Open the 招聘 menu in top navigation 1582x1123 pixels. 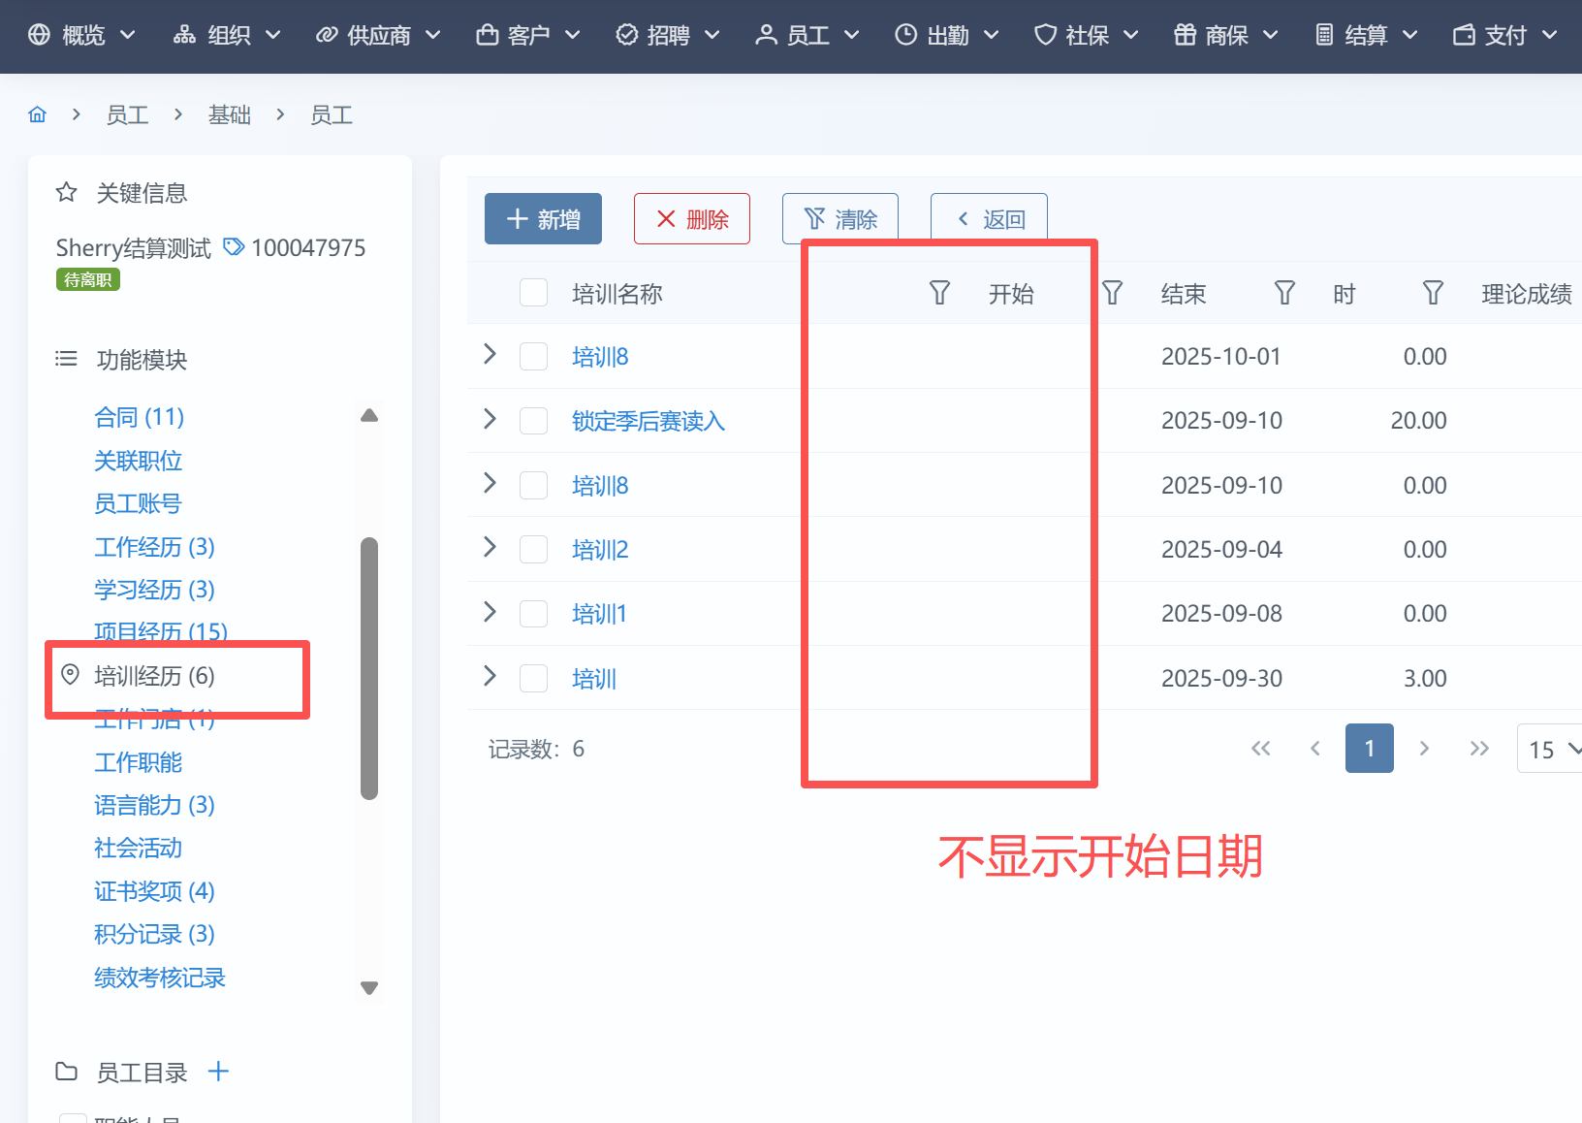pos(668,36)
